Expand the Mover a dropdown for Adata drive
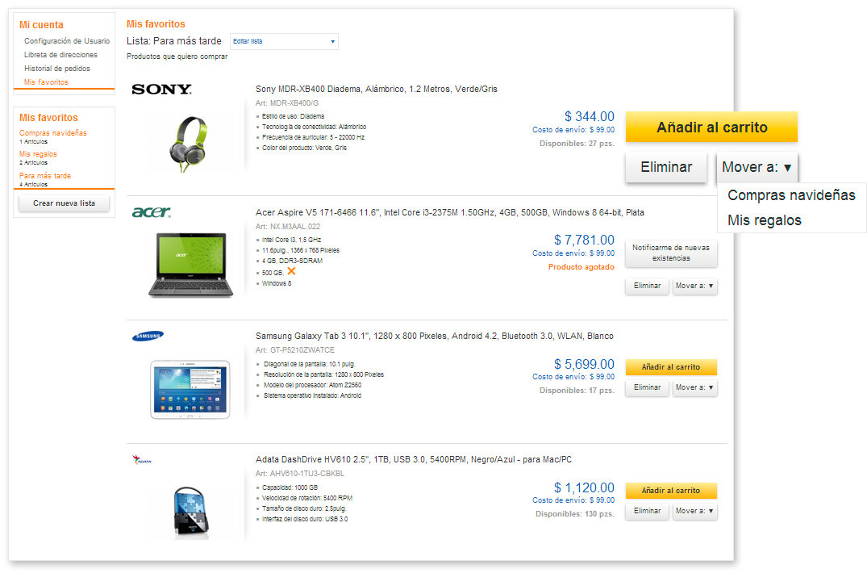Viewport: 867px width, 573px height. (694, 511)
